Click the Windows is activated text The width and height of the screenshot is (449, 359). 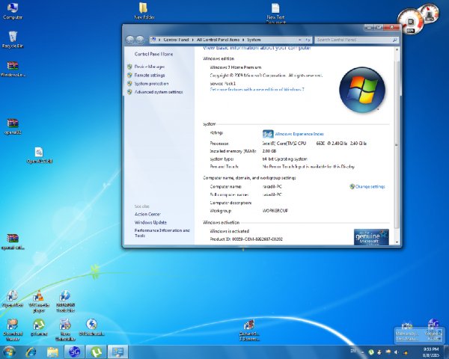click(x=230, y=231)
